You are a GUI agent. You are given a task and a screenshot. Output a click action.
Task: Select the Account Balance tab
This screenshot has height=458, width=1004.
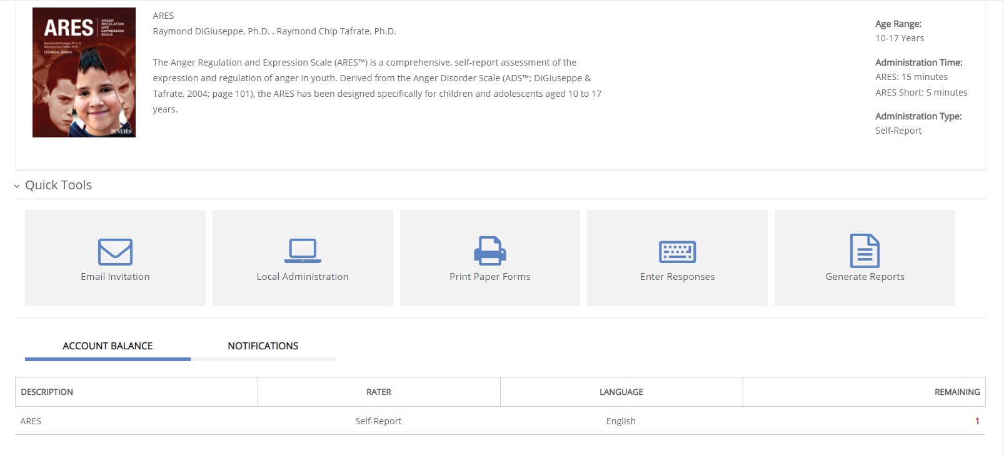(108, 346)
